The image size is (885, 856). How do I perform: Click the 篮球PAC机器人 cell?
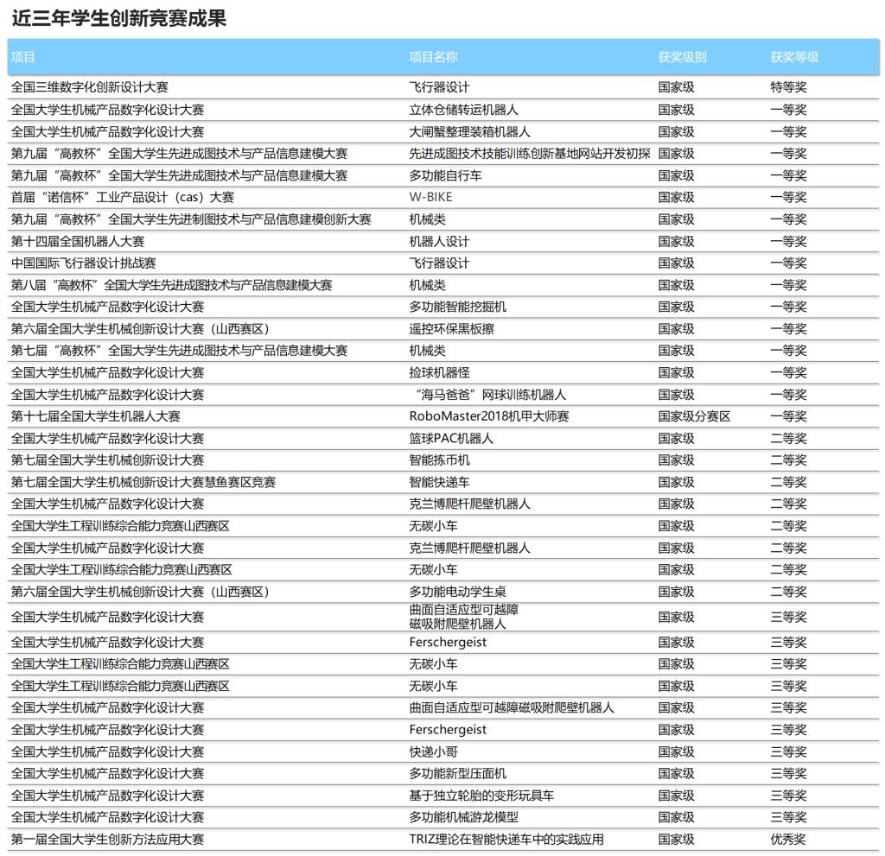click(x=451, y=439)
